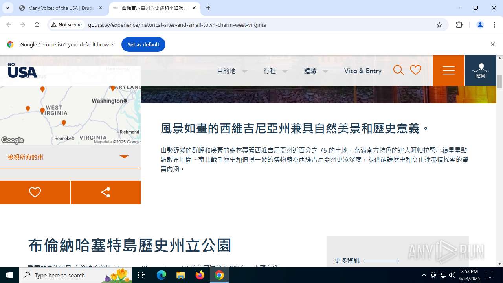The width and height of the screenshot is (503, 283).
Task: Click the scrollbar down arrow
Action: pyautogui.click(x=499, y=264)
